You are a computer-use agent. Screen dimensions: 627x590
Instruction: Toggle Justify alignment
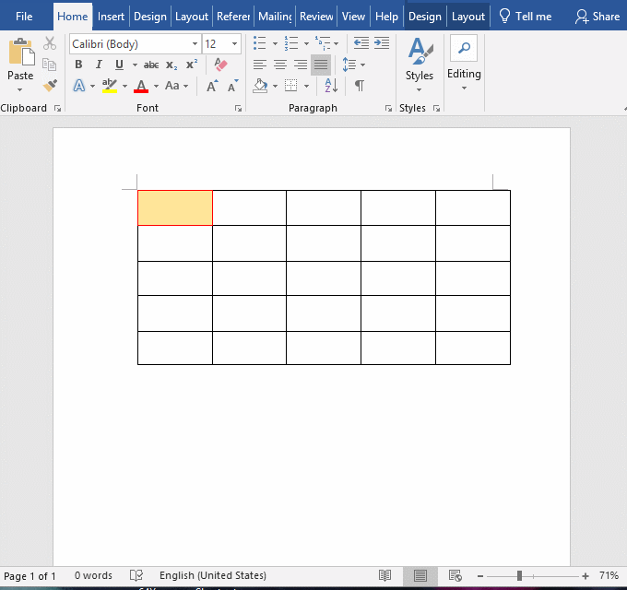[321, 65]
